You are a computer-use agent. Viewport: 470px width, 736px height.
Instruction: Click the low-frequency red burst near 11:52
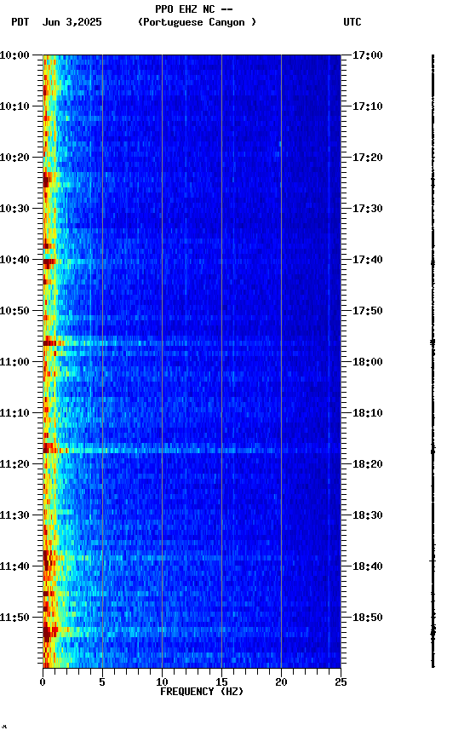[49, 632]
